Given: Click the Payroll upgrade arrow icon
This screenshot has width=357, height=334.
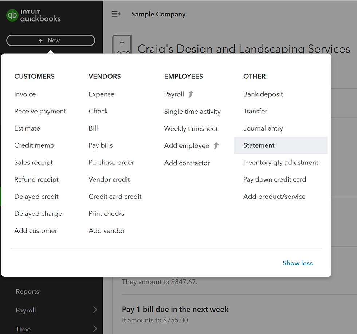Looking at the screenshot, I should [191, 94].
